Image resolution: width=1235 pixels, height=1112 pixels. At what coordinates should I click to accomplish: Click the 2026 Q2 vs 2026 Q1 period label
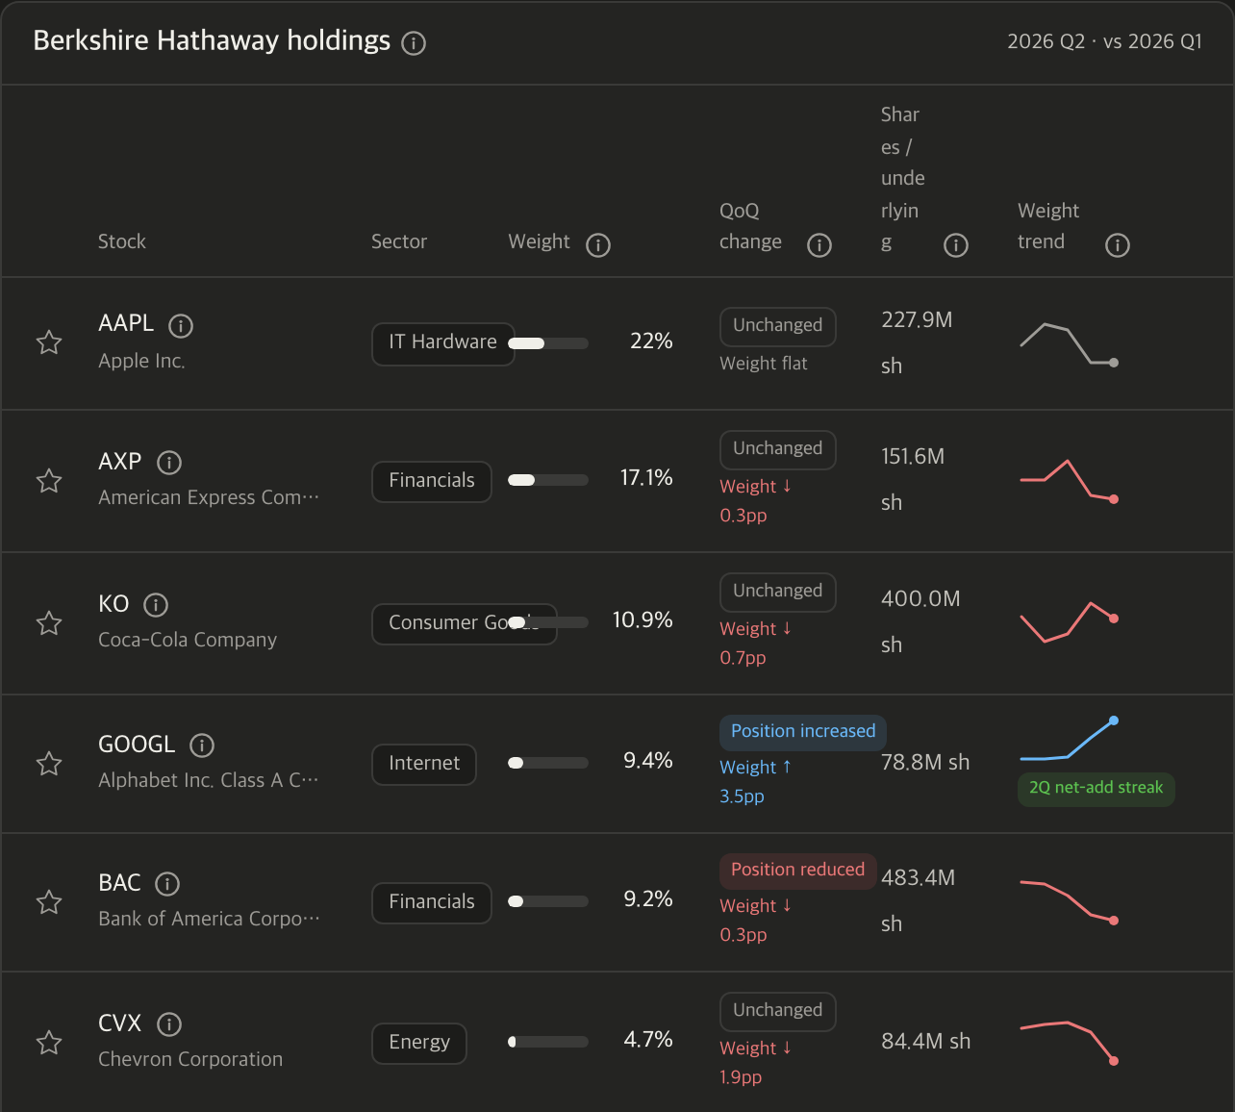point(1104,41)
